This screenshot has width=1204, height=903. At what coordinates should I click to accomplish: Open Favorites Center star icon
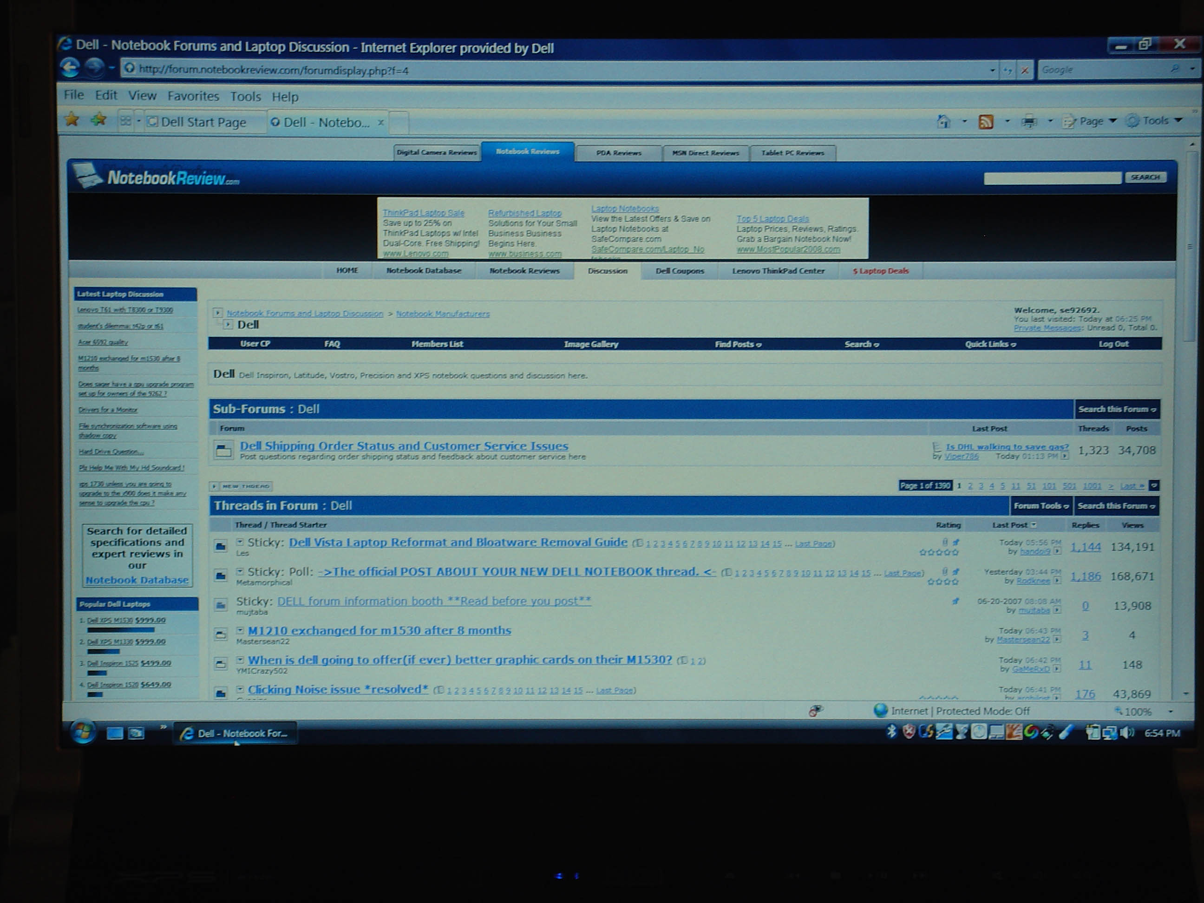point(72,120)
